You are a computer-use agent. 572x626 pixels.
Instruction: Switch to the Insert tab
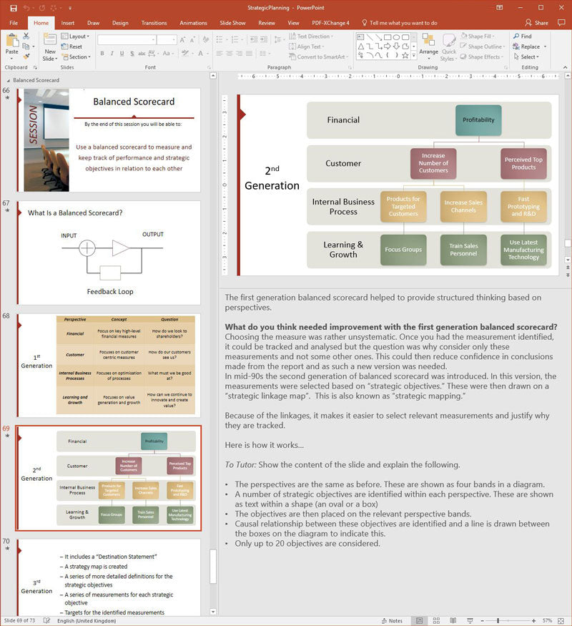pyautogui.click(x=68, y=23)
